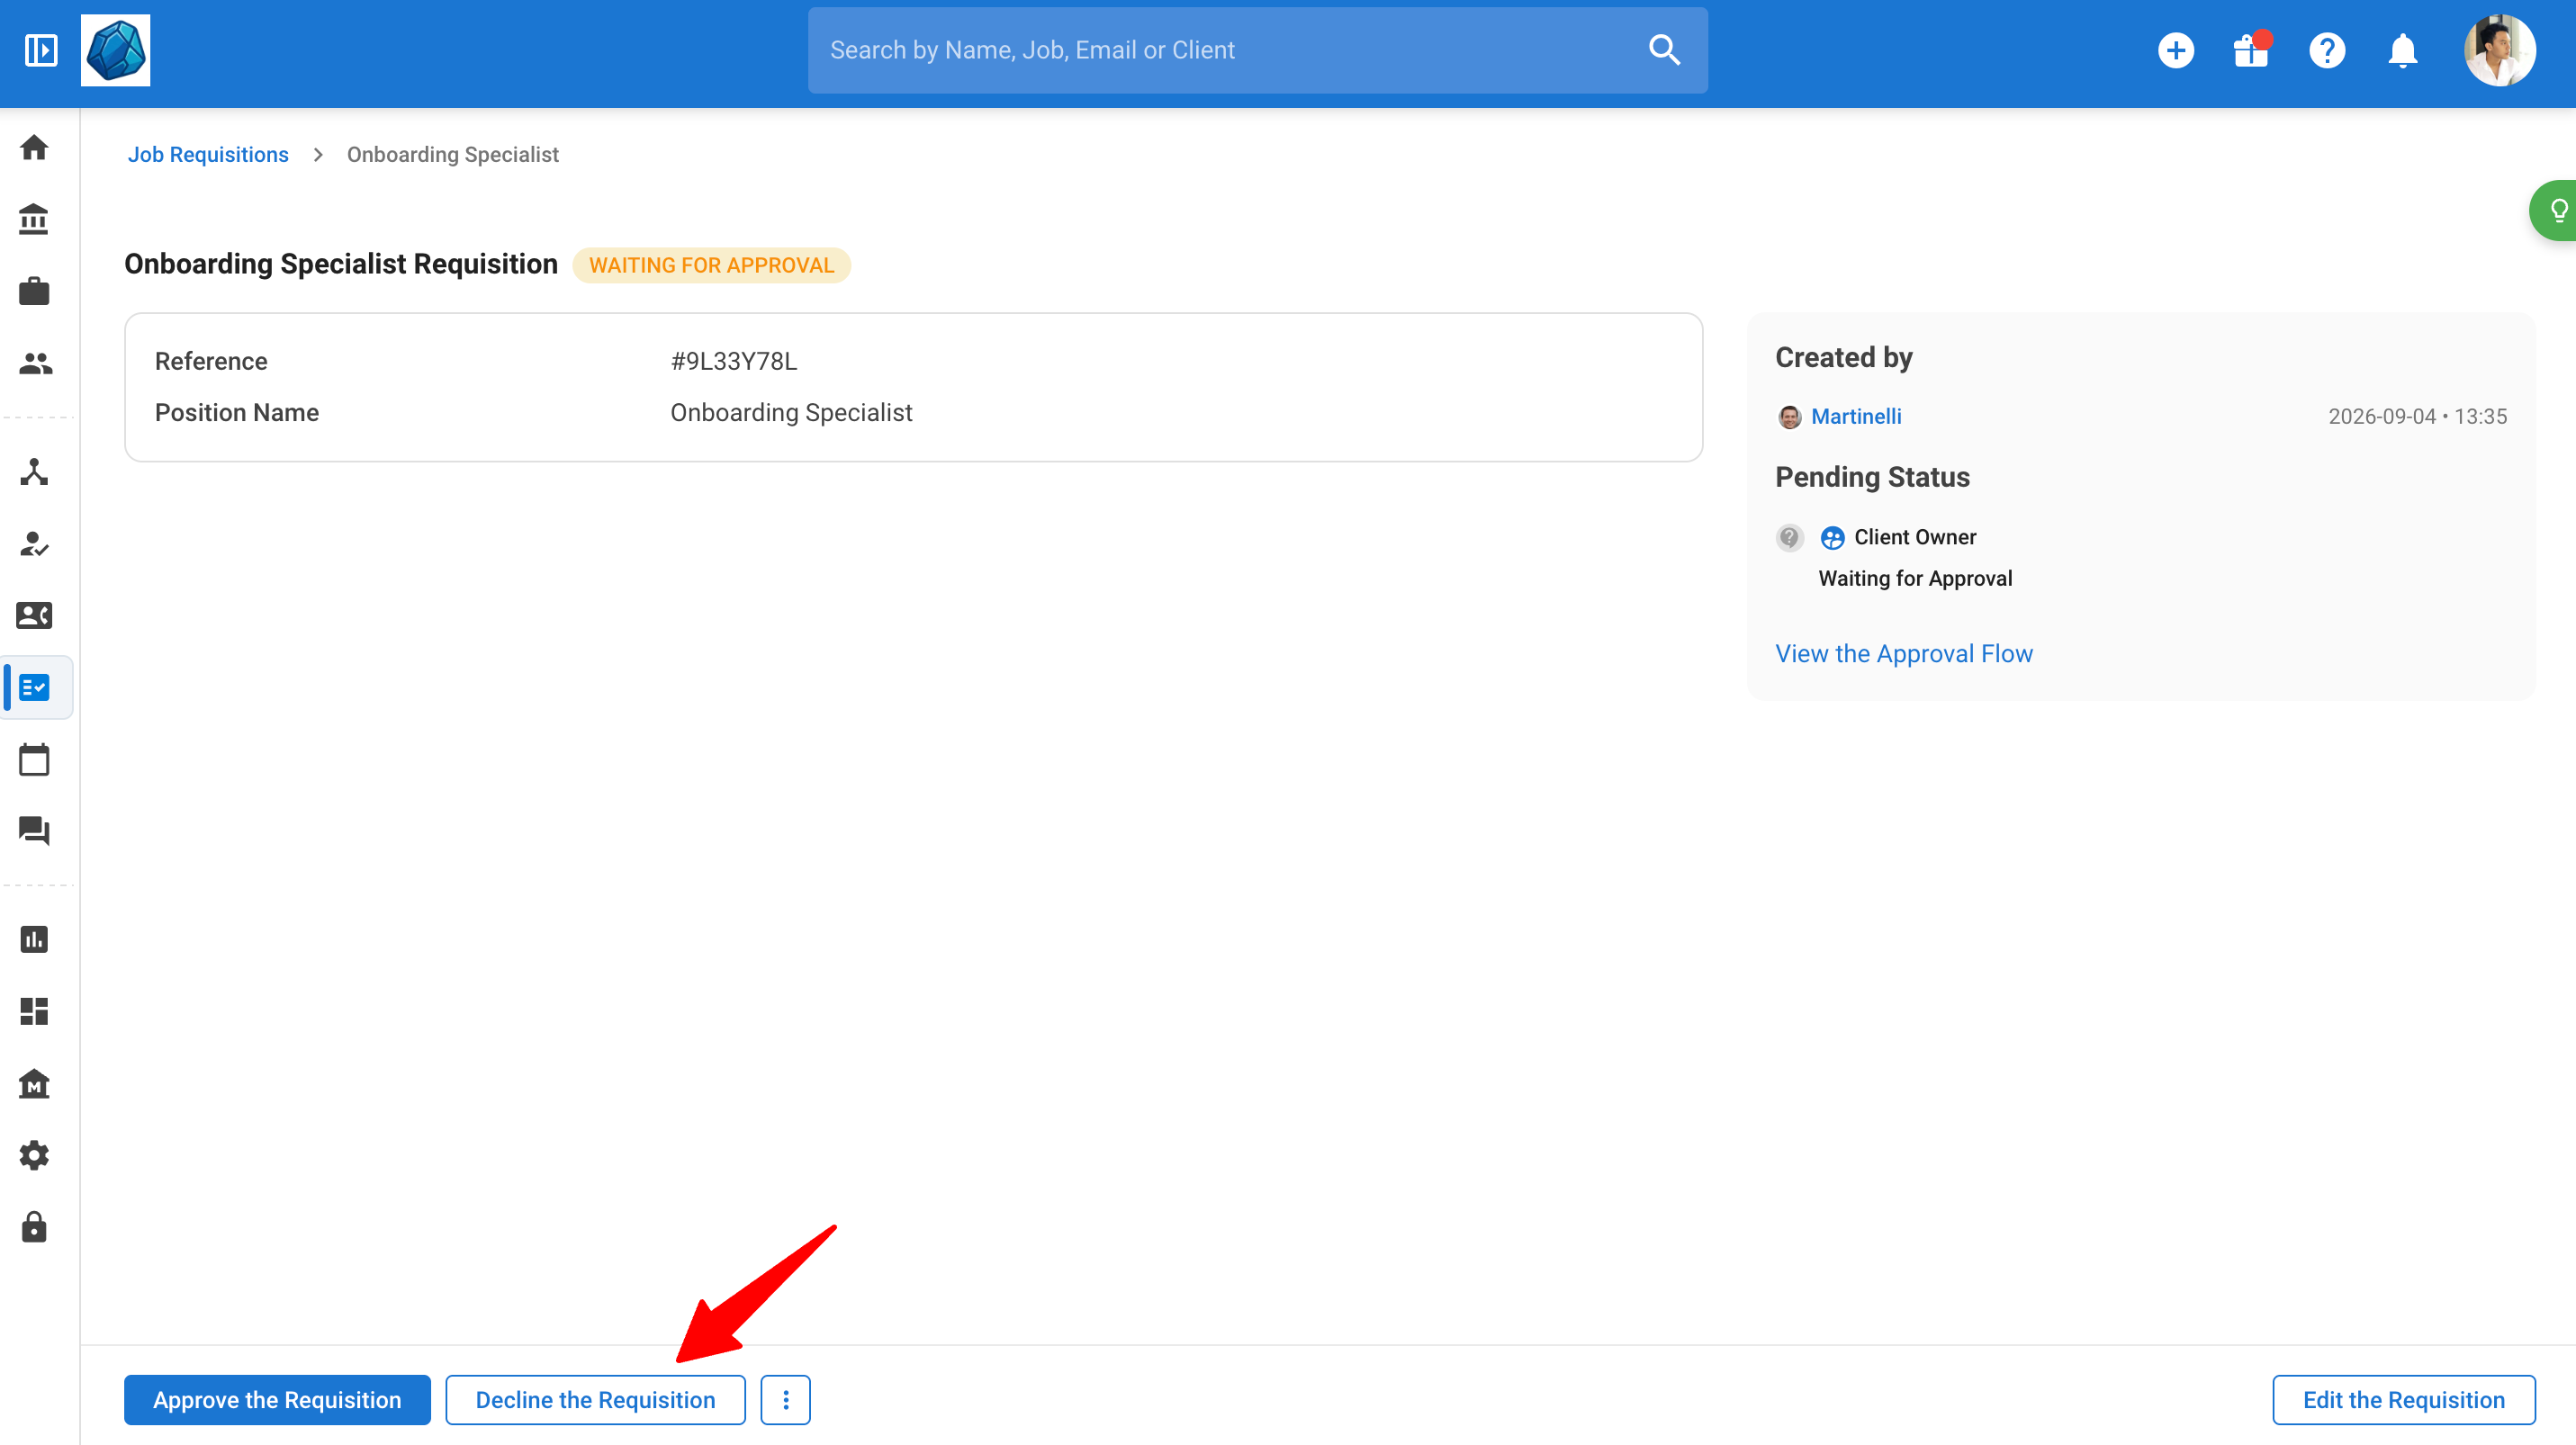Click Decline the Requisition button
The height and width of the screenshot is (1445, 2576).
[595, 1400]
